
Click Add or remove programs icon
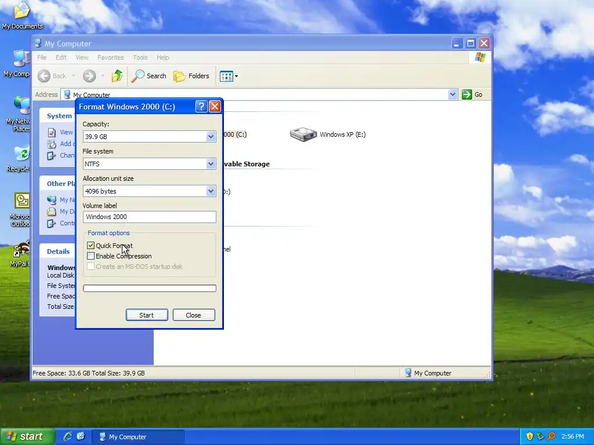pos(52,144)
